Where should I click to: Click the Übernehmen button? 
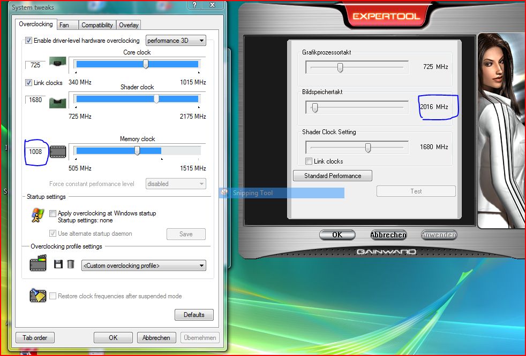(200, 338)
